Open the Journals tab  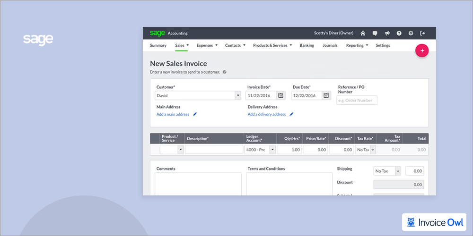(x=330, y=45)
